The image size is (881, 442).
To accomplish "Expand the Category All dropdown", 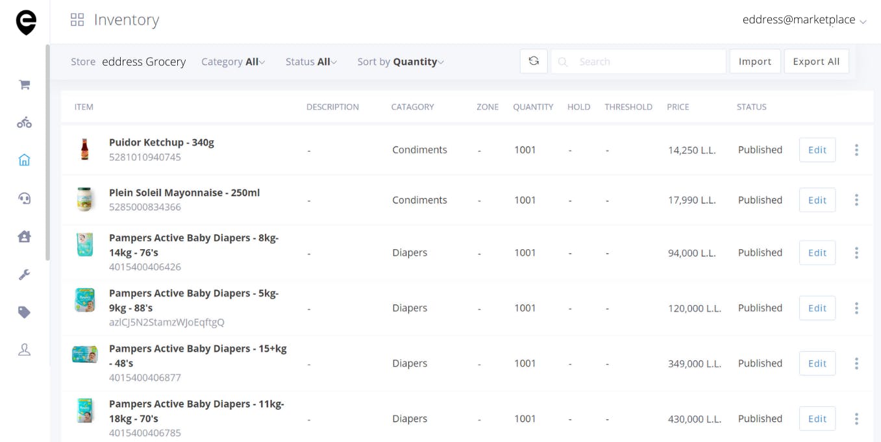I will coord(233,62).
